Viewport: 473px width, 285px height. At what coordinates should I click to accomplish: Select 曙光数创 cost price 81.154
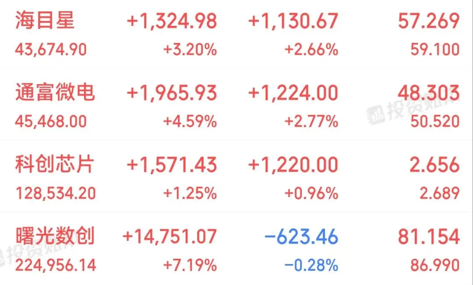pyautogui.click(x=429, y=237)
